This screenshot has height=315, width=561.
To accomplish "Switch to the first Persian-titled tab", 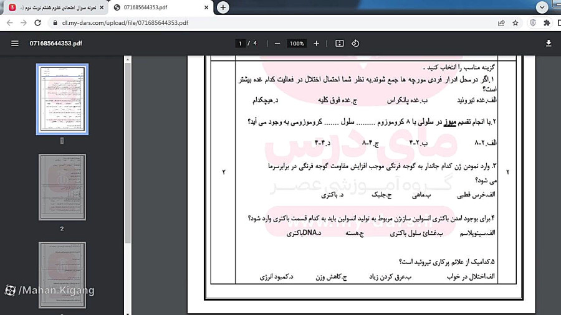I will (56, 7).
